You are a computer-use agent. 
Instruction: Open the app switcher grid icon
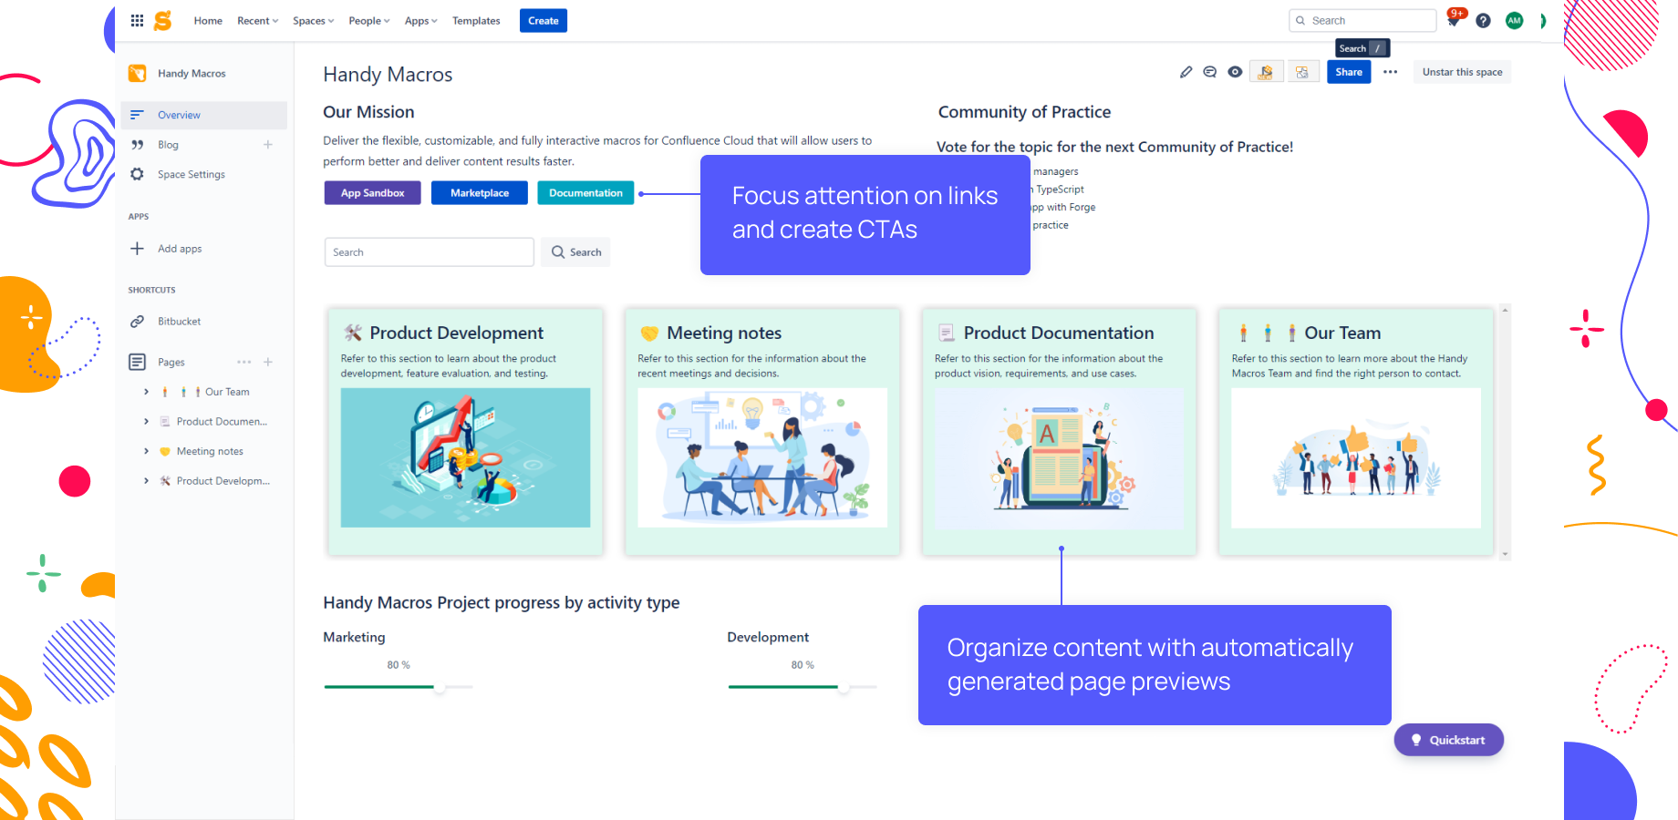137,20
